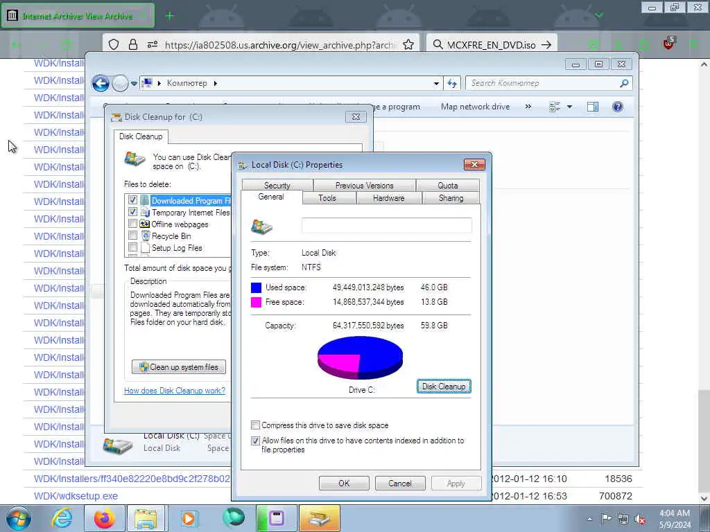Screen dimensions: 710x532
Task: Click the Drive C pie chart
Action: click(360, 357)
